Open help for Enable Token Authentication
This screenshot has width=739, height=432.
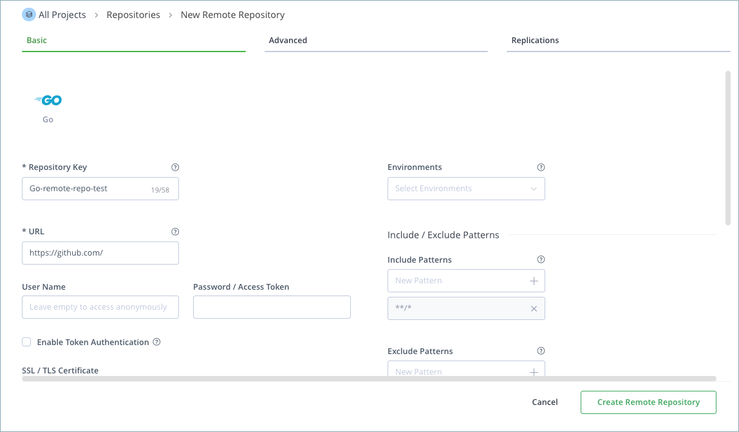coord(156,342)
